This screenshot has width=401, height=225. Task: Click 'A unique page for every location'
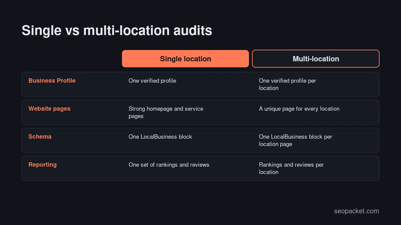[x=299, y=109]
